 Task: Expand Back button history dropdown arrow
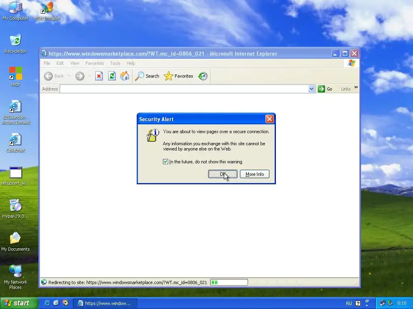click(x=69, y=76)
